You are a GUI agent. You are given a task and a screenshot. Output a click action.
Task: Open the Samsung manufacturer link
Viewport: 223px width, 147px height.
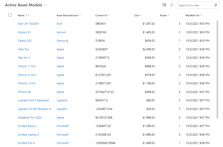62,41
